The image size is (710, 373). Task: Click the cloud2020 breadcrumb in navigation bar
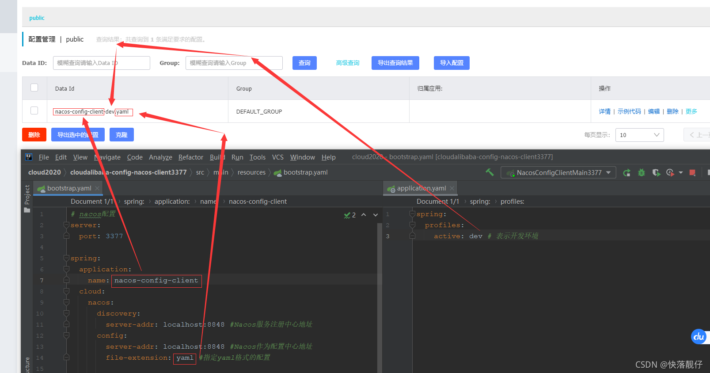45,172
